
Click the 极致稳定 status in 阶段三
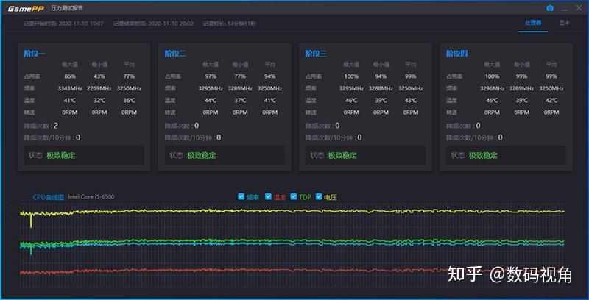point(342,155)
